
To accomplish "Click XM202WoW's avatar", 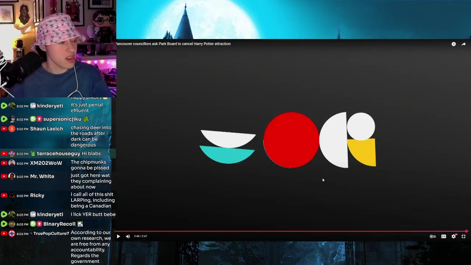I will tap(12, 163).
